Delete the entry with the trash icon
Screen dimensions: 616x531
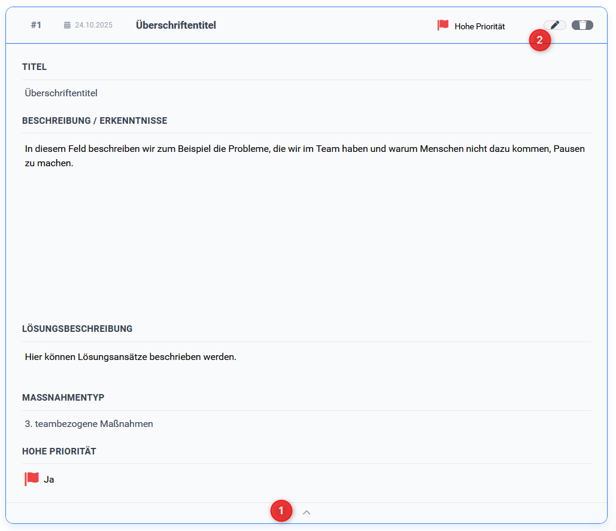[x=582, y=25]
